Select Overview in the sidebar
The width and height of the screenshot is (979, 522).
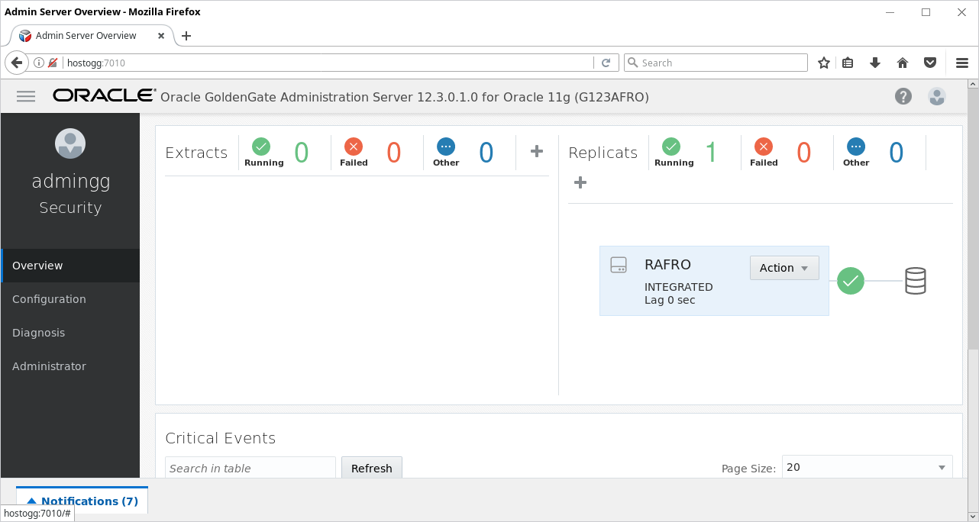(70, 266)
